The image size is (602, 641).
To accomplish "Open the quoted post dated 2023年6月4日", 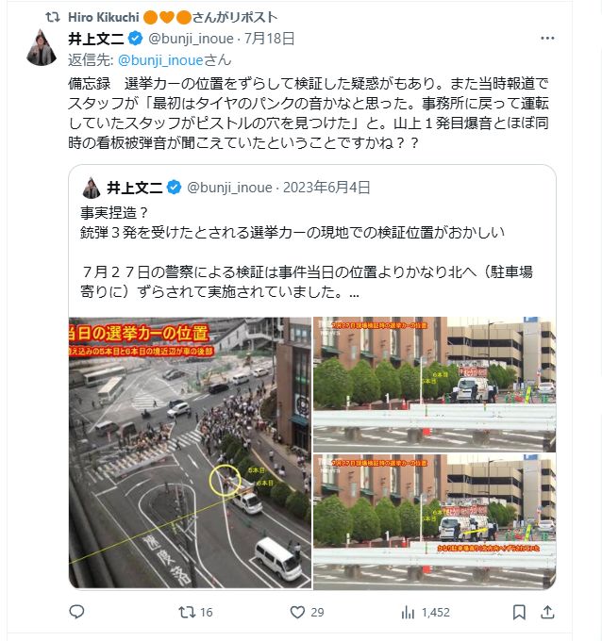I will coord(326,188).
